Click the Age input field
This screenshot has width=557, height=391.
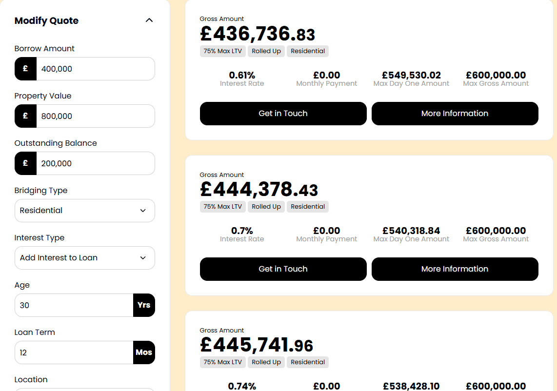[x=73, y=305]
